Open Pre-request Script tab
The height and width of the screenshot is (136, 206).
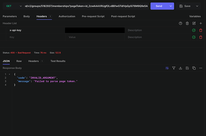pyautogui.click(x=93, y=16)
